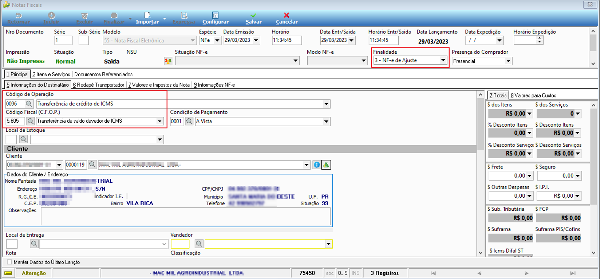
Task: Click the NSU icon beside Situação NF-e
Action: (x=168, y=61)
